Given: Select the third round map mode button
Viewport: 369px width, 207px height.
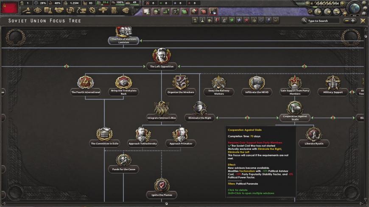Looking at the screenshot, I should coord(337,12).
